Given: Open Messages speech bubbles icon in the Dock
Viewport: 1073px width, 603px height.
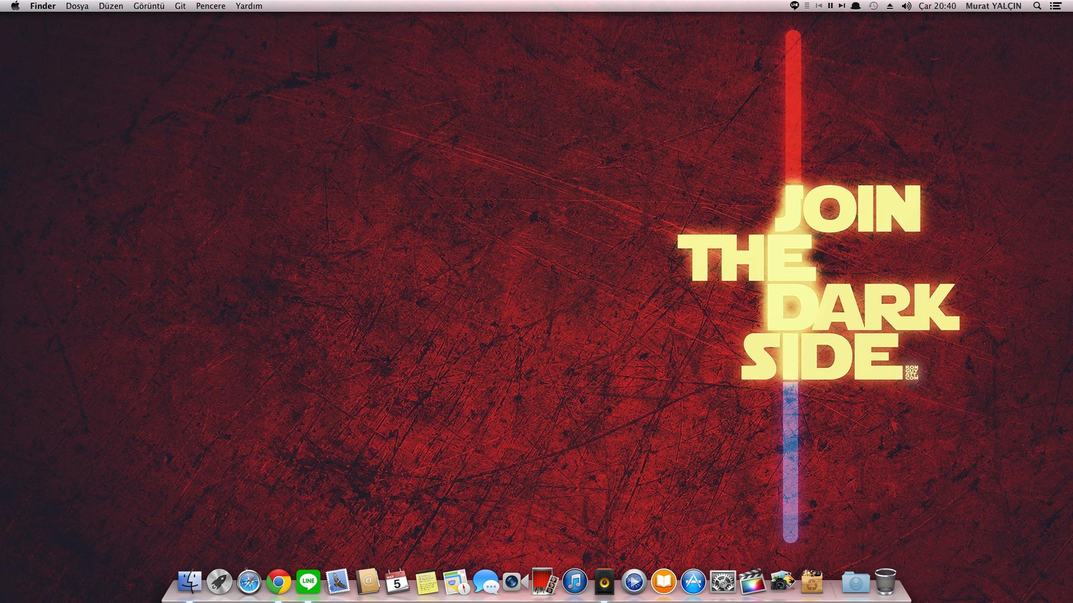Looking at the screenshot, I should (x=486, y=582).
